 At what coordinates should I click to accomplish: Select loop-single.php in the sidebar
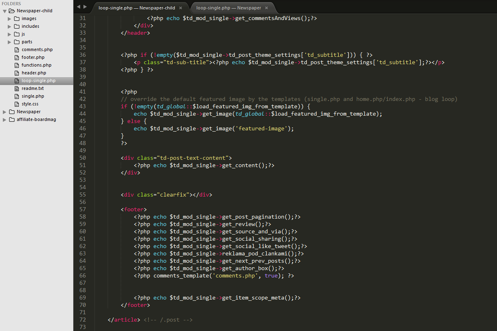38,81
